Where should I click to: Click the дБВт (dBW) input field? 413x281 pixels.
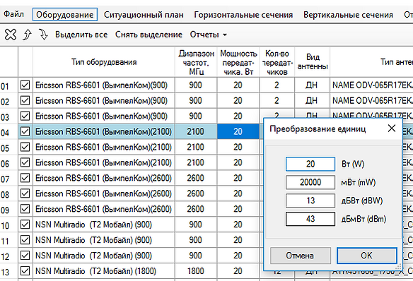[310, 201]
